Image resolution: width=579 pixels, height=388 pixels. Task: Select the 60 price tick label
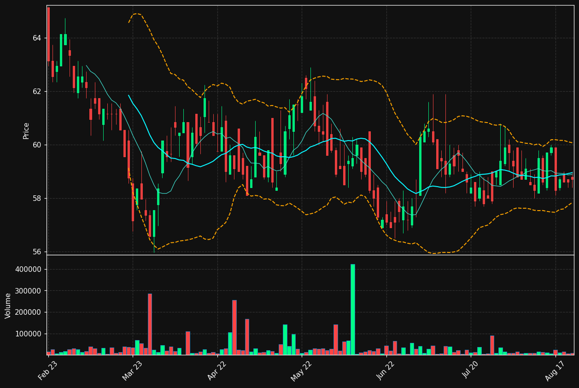tap(36, 145)
